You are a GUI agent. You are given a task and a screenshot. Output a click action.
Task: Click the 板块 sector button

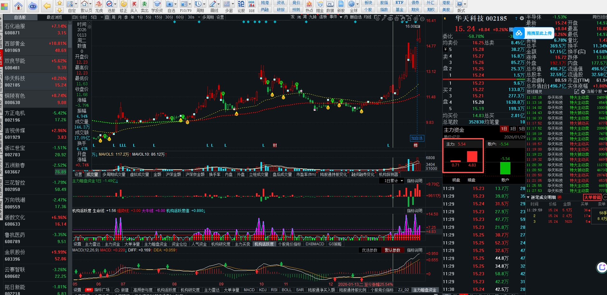(x=368, y=3)
